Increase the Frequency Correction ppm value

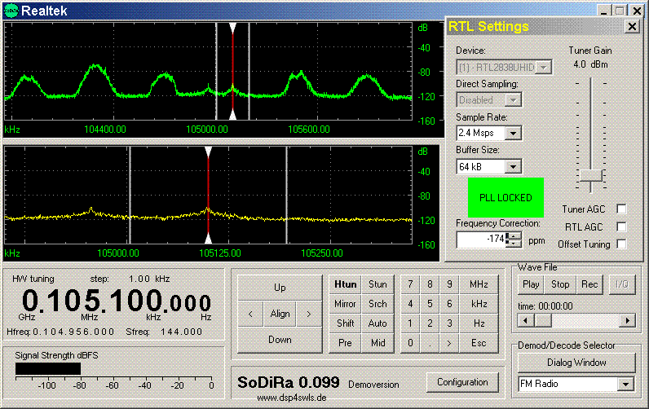[x=514, y=236]
